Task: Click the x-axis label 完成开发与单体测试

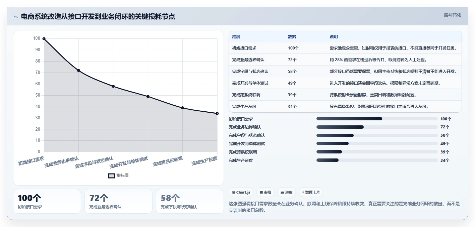Action: click(x=129, y=162)
